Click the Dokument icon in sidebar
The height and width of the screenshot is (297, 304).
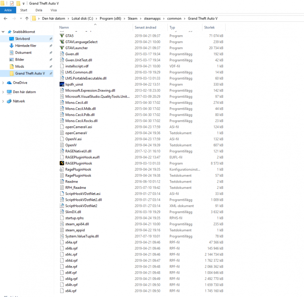[11, 53]
